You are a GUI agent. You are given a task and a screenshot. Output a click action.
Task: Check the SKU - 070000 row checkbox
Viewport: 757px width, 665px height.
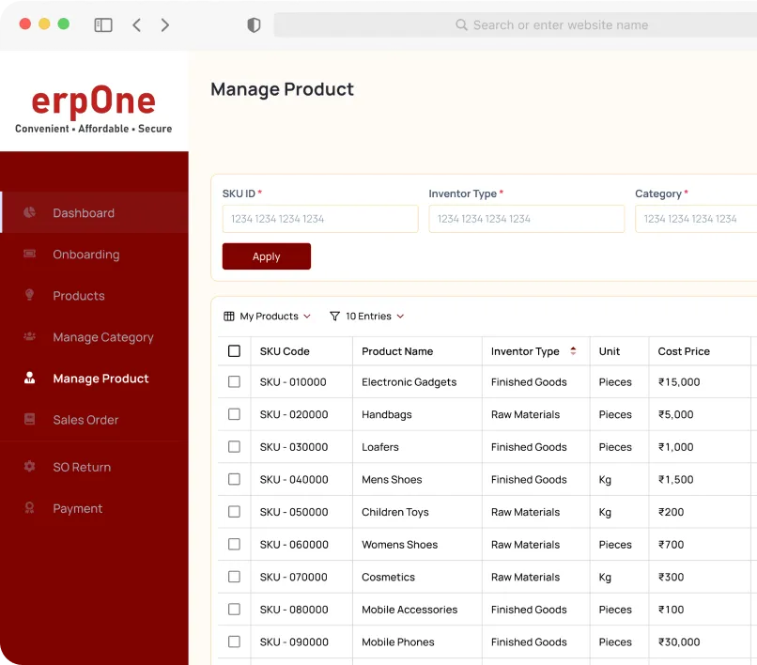click(x=234, y=577)
